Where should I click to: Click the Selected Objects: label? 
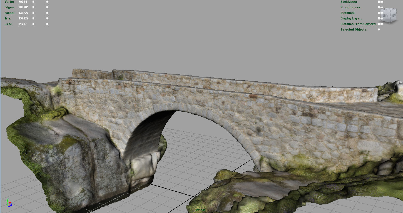click(354, 29)
